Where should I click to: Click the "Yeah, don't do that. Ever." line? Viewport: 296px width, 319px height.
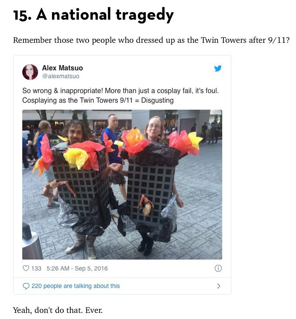pyautogui.click(x=58, y=310)
